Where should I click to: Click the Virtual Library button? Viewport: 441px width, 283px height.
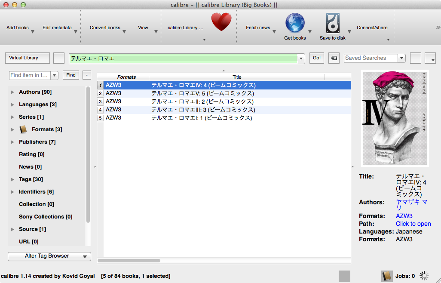[28, 58]
